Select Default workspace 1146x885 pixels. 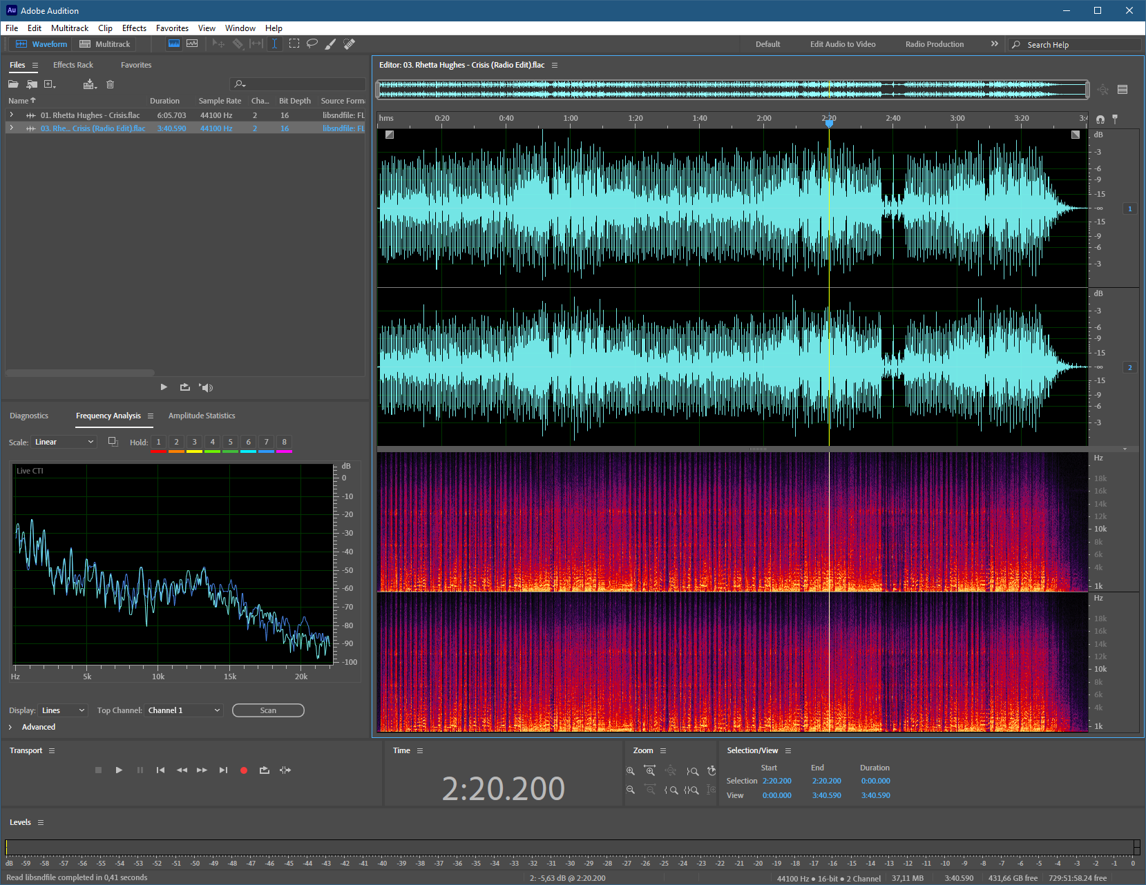point(767,44)
